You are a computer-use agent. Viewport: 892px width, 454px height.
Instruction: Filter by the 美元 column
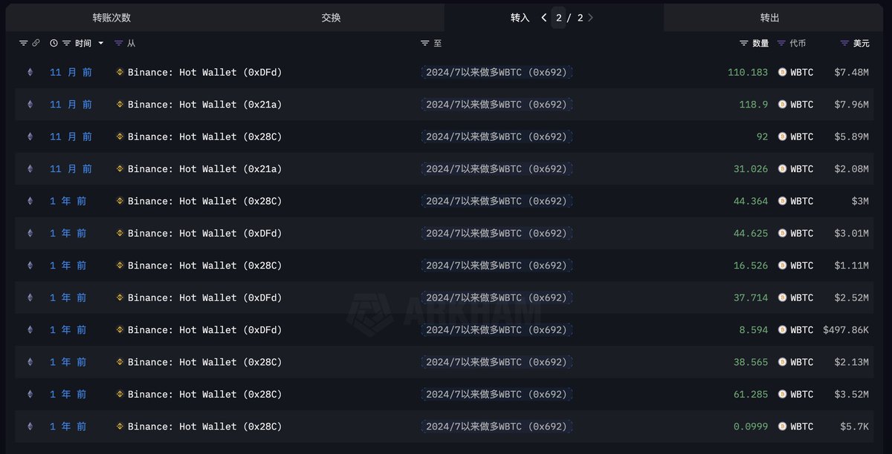click(x=855, y=44)
